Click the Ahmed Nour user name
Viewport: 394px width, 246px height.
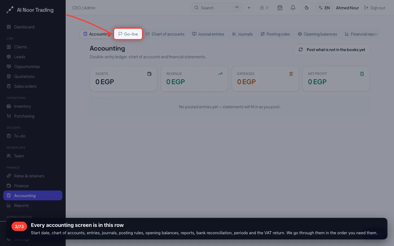coord(347,8)
